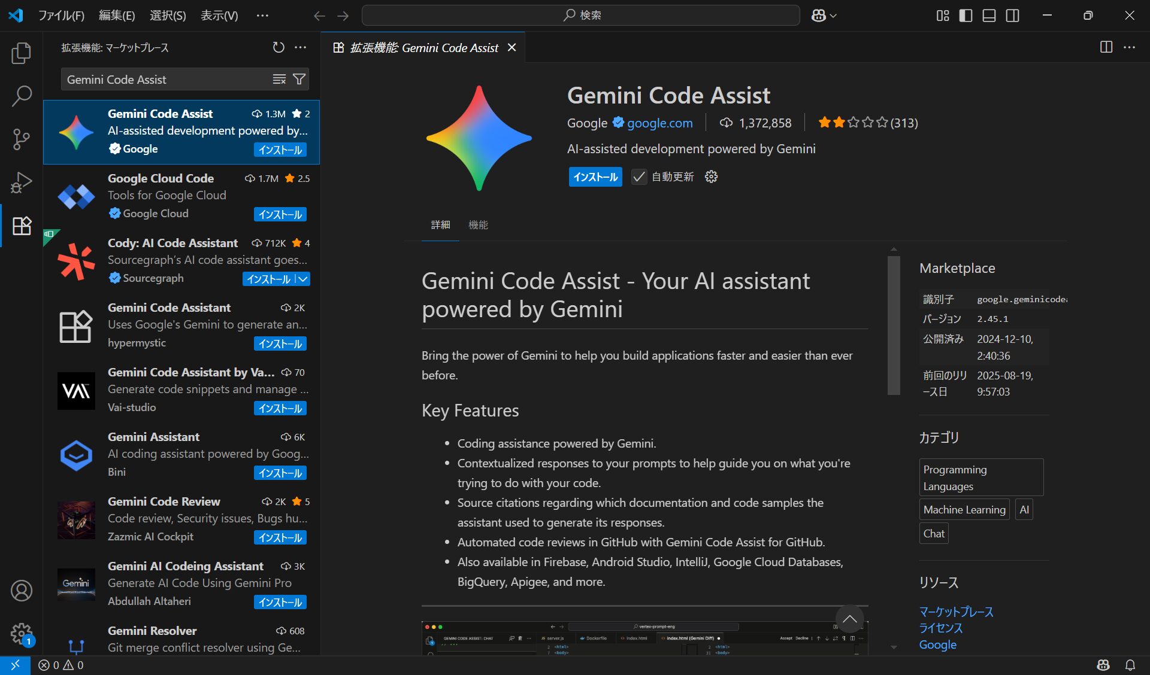Image resolution: width=1150 pixels, height=675 pixels.
Task: Toggle the bottom panel visibility
Action: click(x=989, y=16)
